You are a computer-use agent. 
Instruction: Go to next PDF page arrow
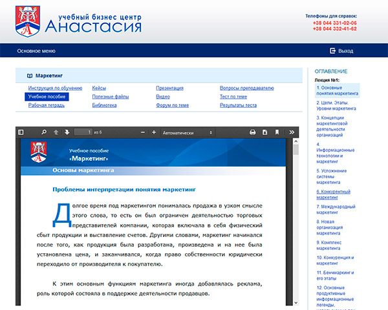point(67,132)
